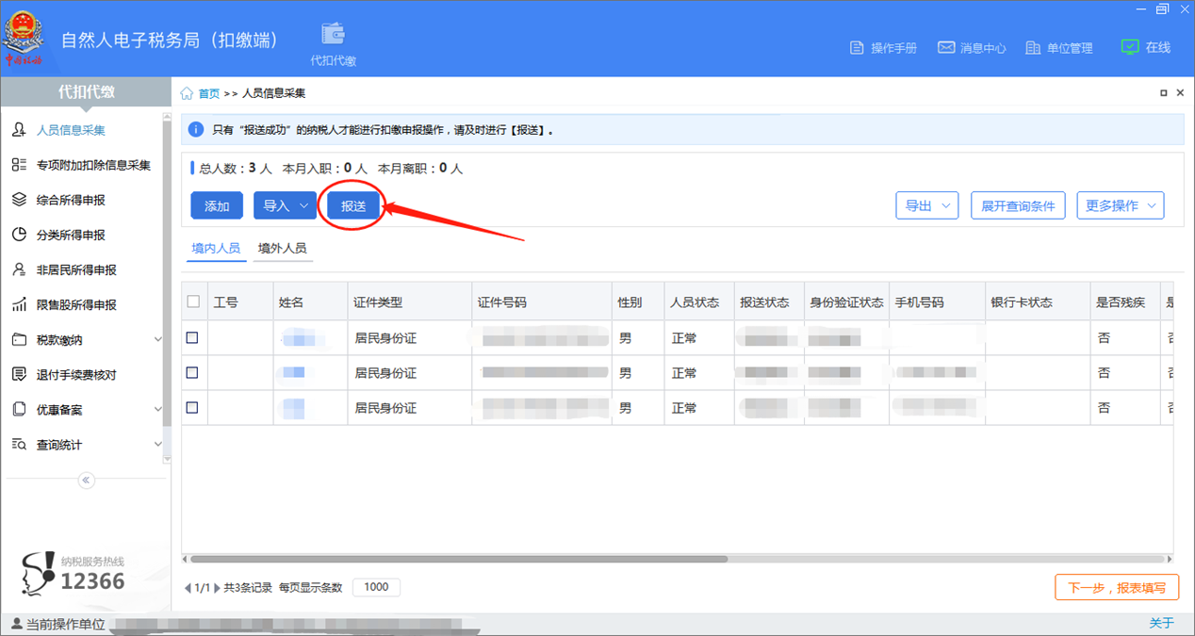This screenshot has height=636, width=1195.
Task: Click the sidebar vertical scrollbar
Action: [167, 273]
